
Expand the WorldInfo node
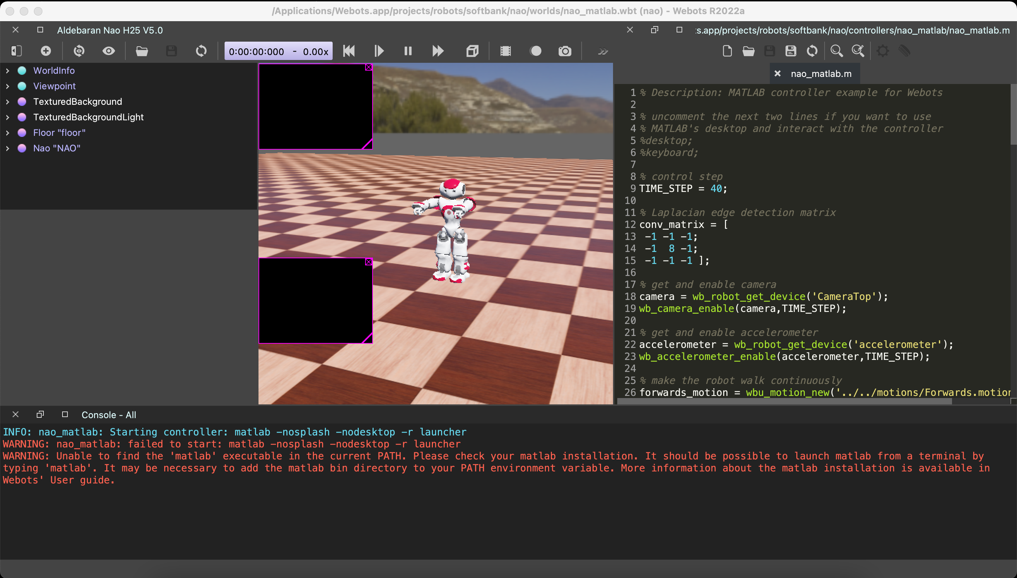point(7,70)
